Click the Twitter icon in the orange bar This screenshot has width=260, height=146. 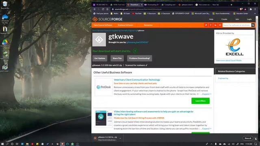pos(206,25)
